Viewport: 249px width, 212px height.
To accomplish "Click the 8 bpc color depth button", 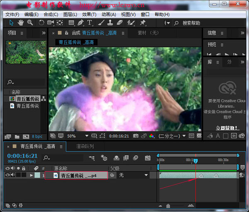I will [x=37, y=136].
